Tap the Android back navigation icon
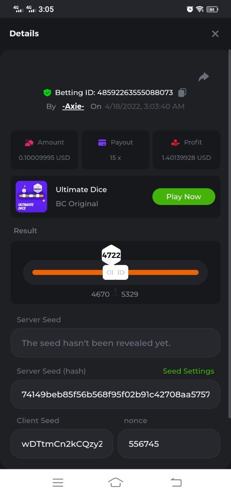 [176, 482]
